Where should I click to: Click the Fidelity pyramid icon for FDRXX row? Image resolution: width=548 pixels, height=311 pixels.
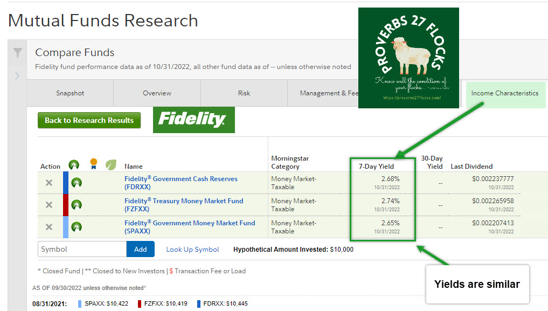(77, 182)
